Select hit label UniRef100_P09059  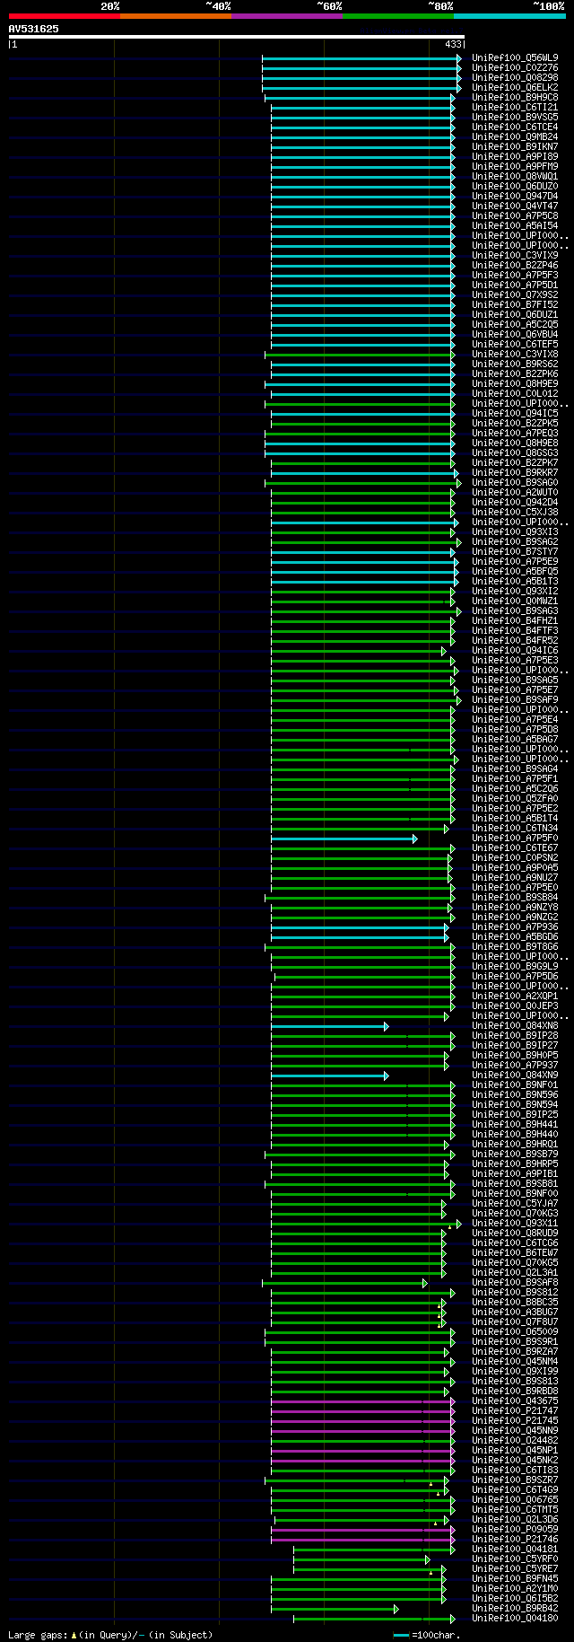pos(515,1530)
